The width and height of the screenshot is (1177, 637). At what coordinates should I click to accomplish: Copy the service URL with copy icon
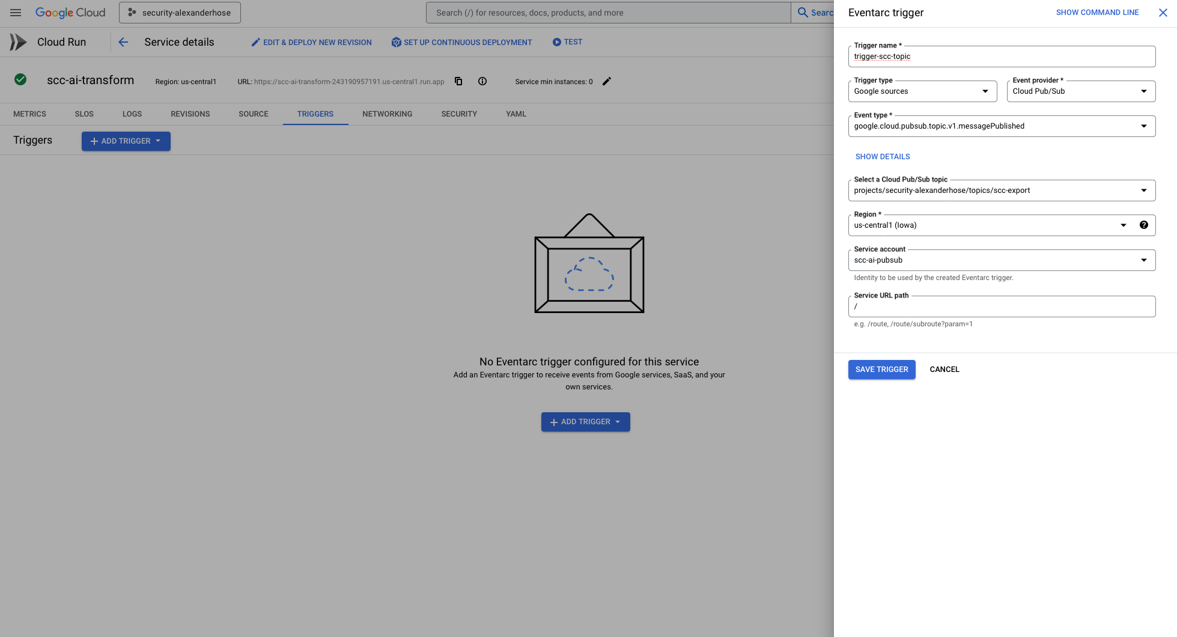(458, 81)
